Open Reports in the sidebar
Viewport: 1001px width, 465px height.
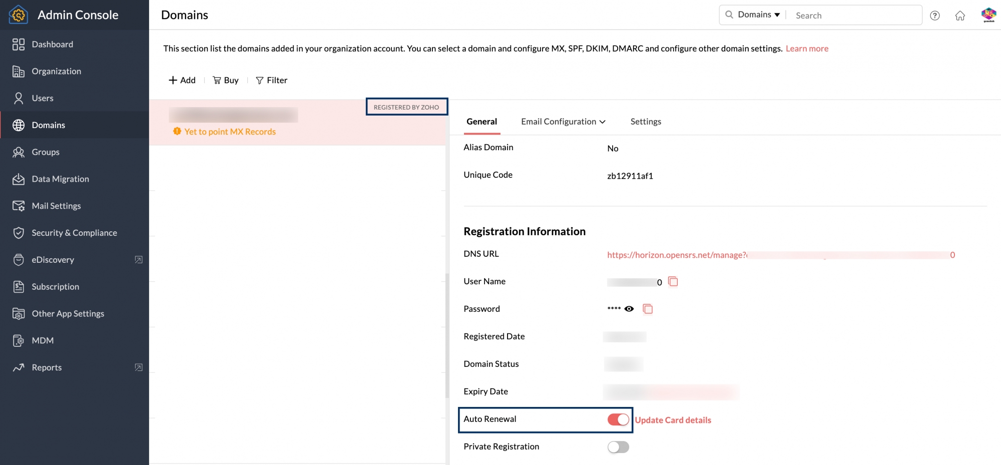coord(47,367)
